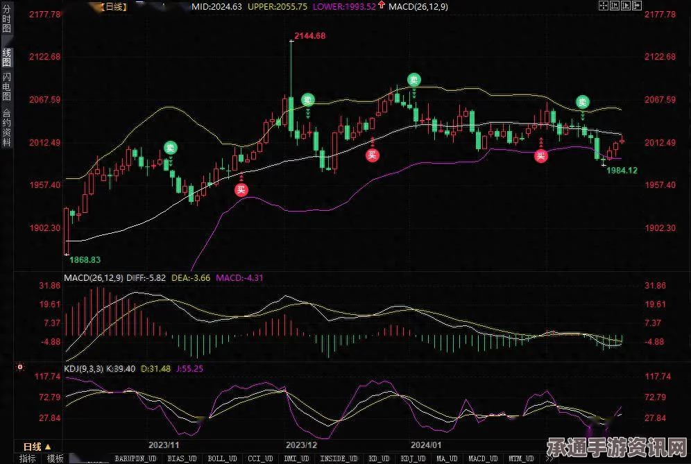This screenshot has width=691, height=464.
Task: Expand more indicator tabs with the >> arrow
Action: click(549, 458)
